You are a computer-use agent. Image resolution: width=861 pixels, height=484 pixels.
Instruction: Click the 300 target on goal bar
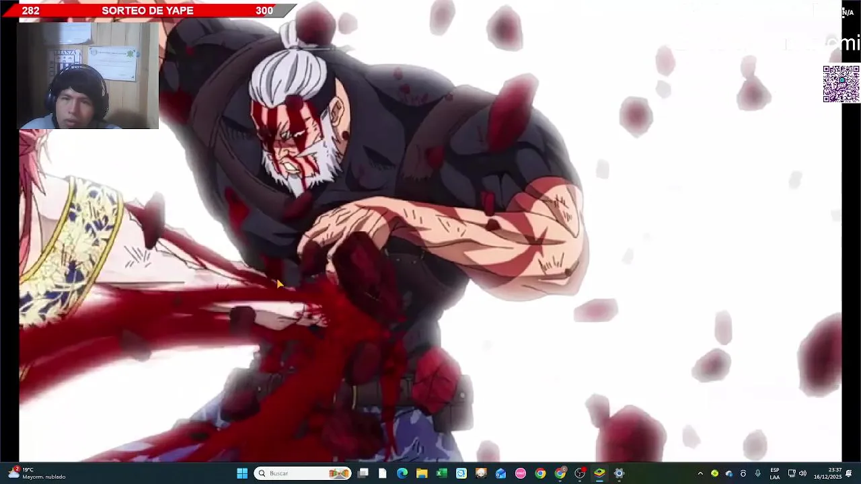[x=264, y=11]
